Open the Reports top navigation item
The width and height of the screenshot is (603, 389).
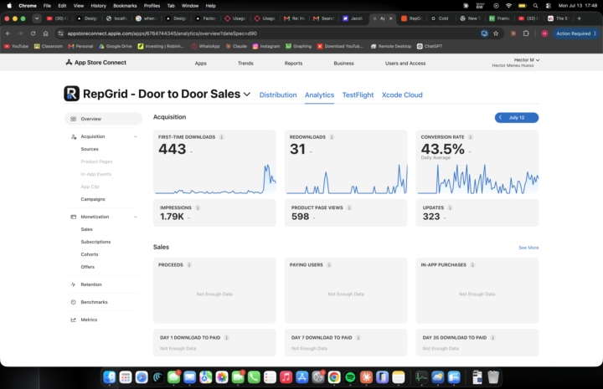pyautogui.click(x=293, y=64)
